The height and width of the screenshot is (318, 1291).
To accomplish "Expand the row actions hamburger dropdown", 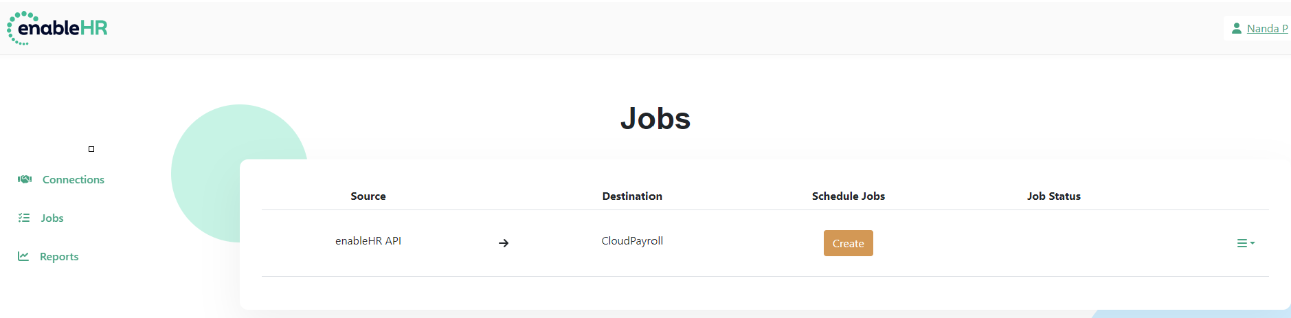I will [1246, 243].
